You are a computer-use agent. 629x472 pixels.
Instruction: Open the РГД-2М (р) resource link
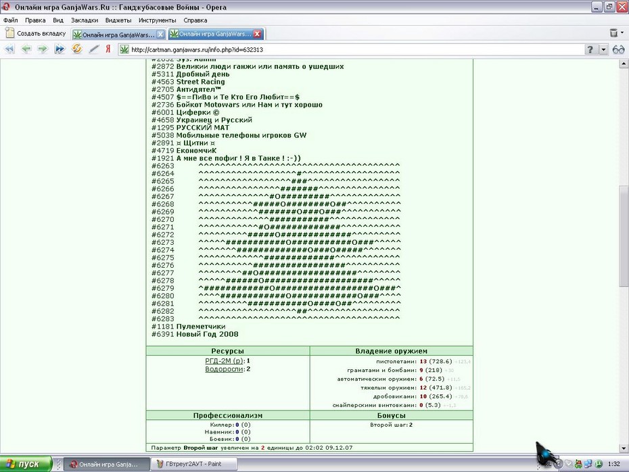pos(224,360)
